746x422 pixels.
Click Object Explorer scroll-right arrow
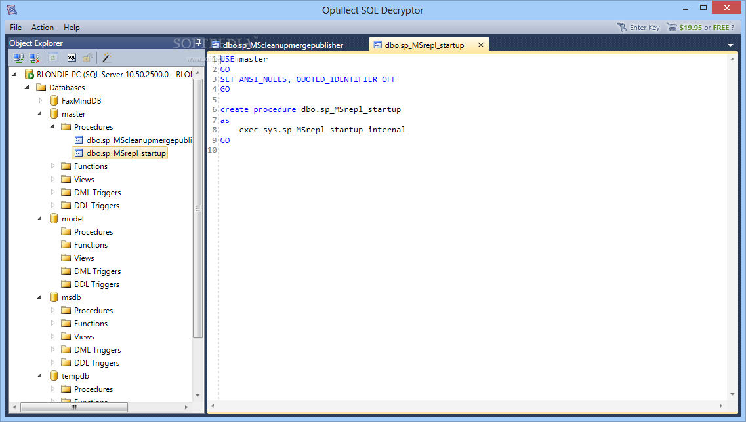[186, 408]
